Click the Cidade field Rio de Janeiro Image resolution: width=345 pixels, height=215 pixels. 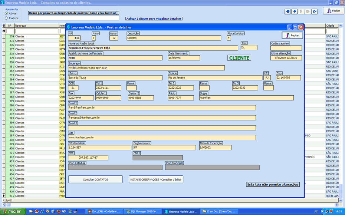(x=215, y=77)
